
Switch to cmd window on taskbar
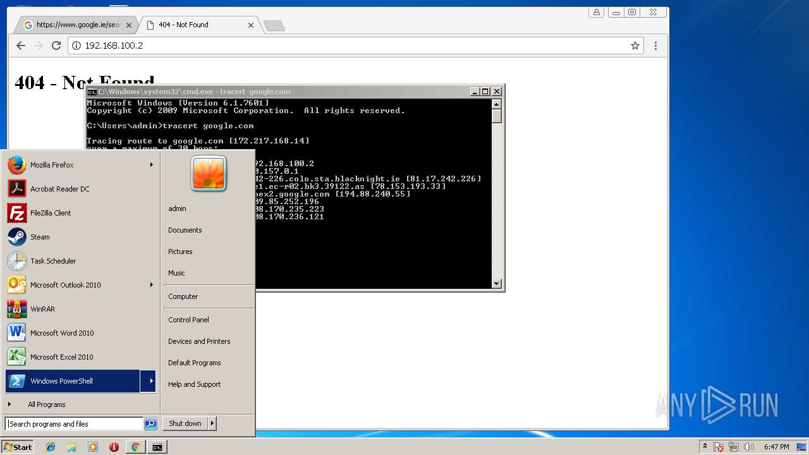(x=157, y=447)
